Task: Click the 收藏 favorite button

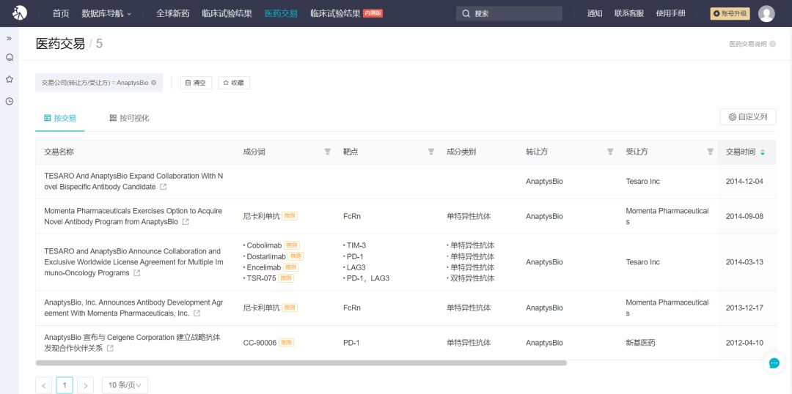Action: 234,83
